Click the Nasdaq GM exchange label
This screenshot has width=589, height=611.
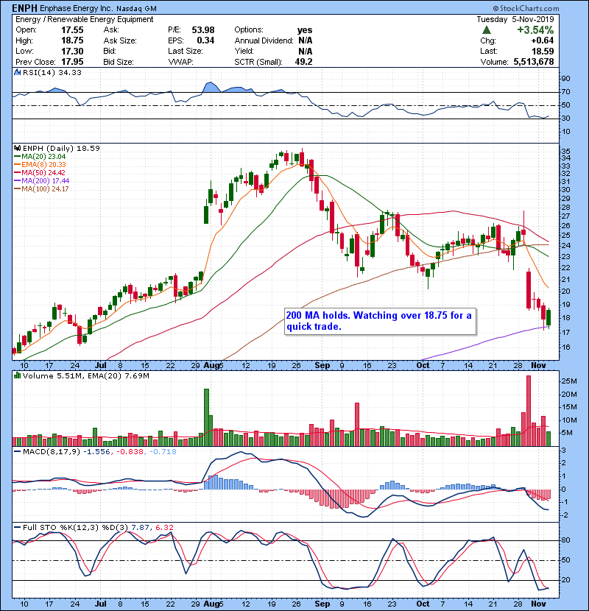click(136, 9)
